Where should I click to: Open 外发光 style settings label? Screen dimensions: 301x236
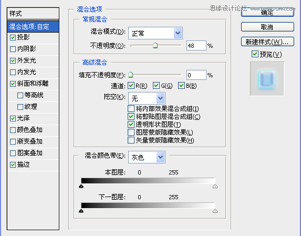pyautogui.click(x=26, y=60)
